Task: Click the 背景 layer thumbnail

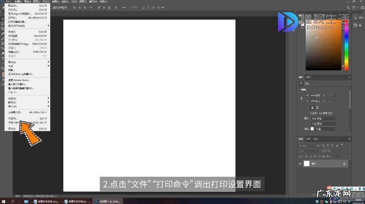Action: pos(306,164)
